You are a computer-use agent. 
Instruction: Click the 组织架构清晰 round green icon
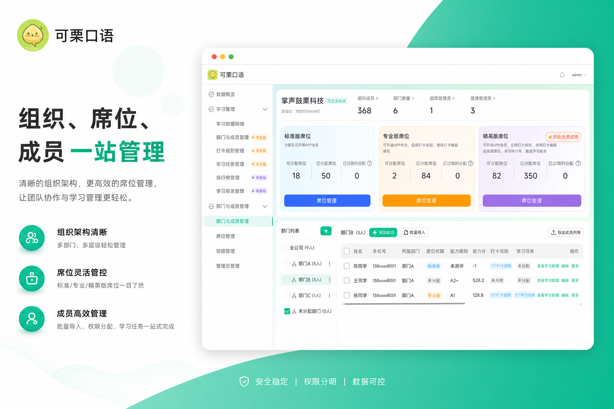pyautogui.click(x=32, y=238)
